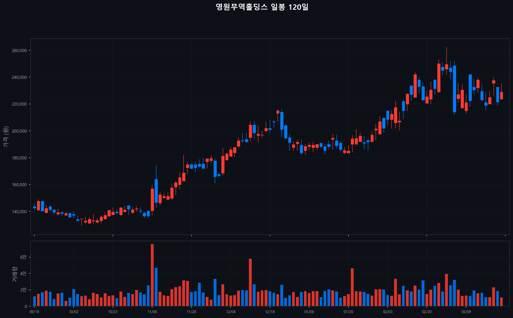
Task: Click the long blue candle dropping below 220,000
Action: (x=455, y=89)
